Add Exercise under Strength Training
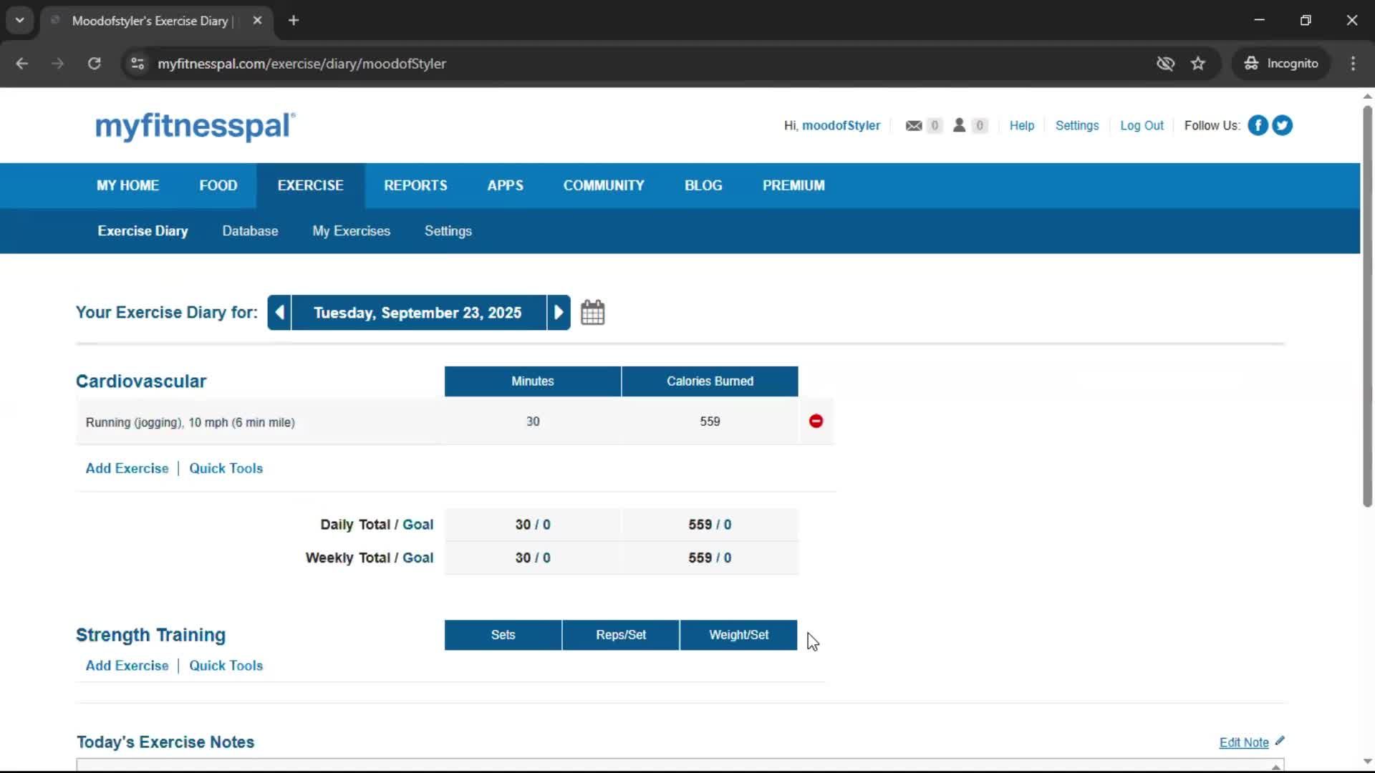The width and height of the screenshot is (1375, 773). click(x=127, y=666)
